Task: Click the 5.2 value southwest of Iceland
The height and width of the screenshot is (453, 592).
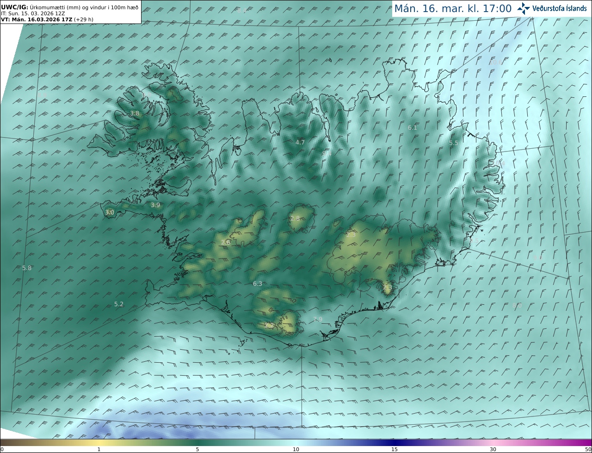Action: coord(119,304)
